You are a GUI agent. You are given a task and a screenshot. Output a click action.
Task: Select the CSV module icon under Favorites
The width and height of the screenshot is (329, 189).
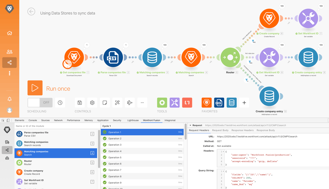219,102
